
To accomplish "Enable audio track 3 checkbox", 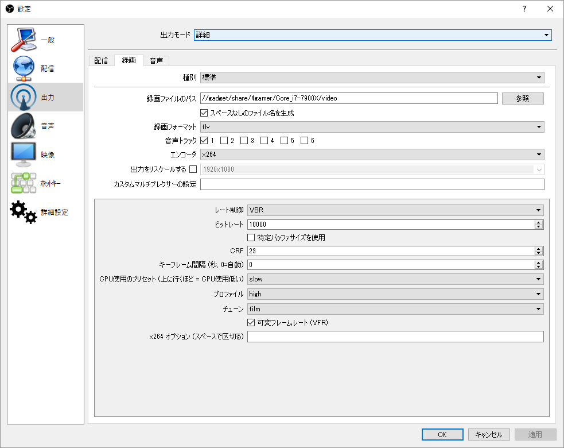I will pyautogui.click(x=244, y=141).
